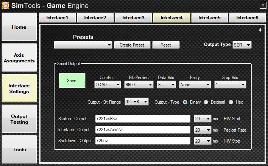Switch to the Interface1 tab
This screenshot has width=268, height=166.
(57, 18)
